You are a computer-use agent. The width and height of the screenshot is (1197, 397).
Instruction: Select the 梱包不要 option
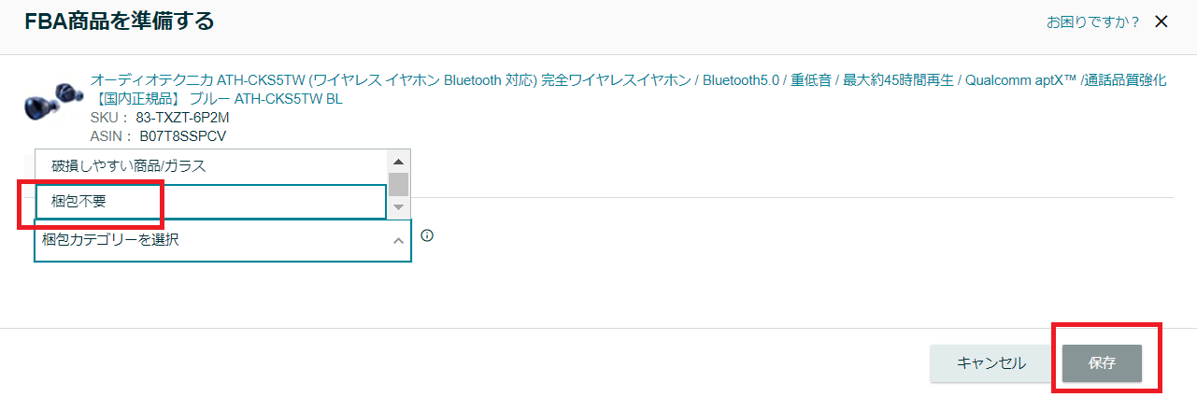click(x=211, y=202)
